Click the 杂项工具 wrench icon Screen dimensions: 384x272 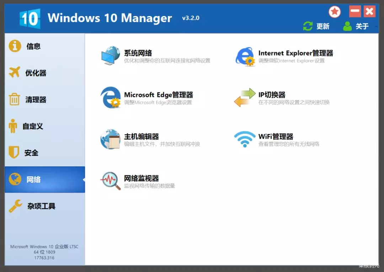click(15, 206)
